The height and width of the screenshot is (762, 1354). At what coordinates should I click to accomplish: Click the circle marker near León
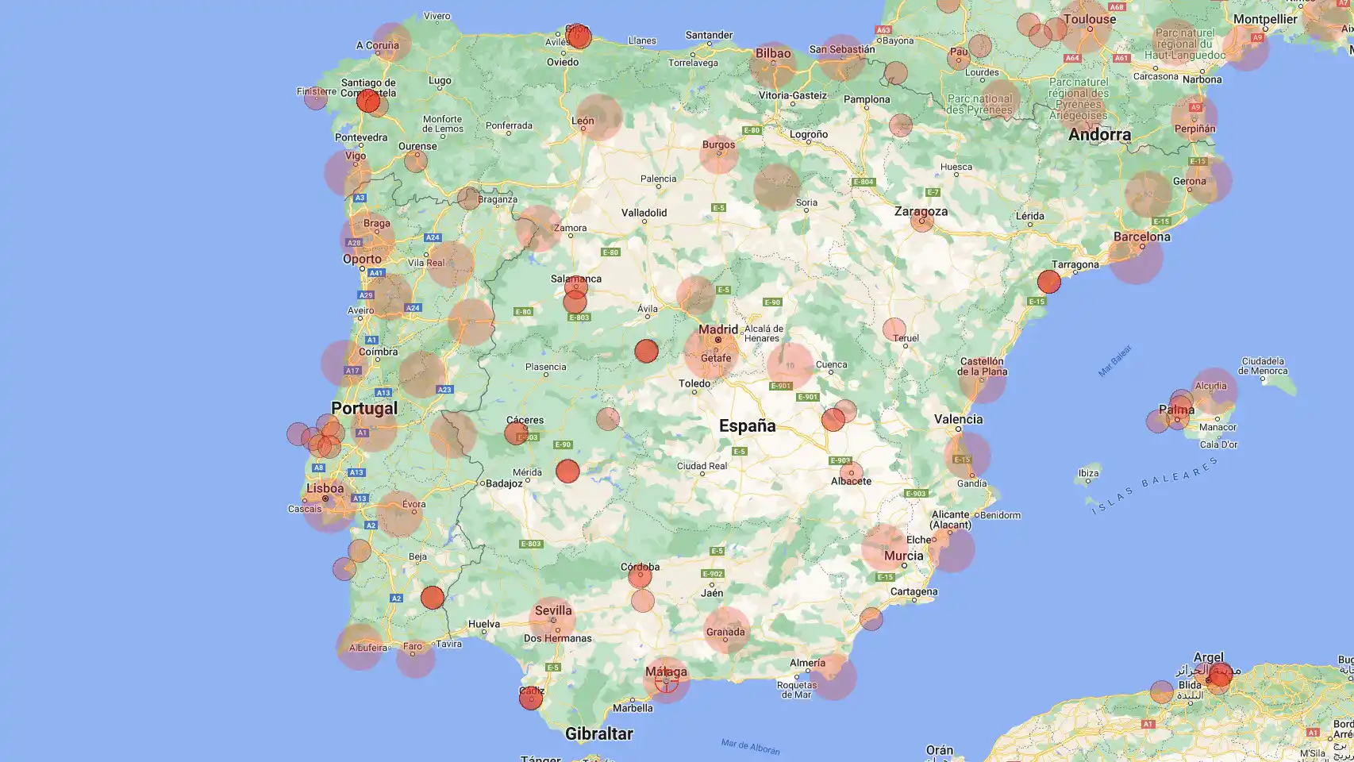[598, 117]
